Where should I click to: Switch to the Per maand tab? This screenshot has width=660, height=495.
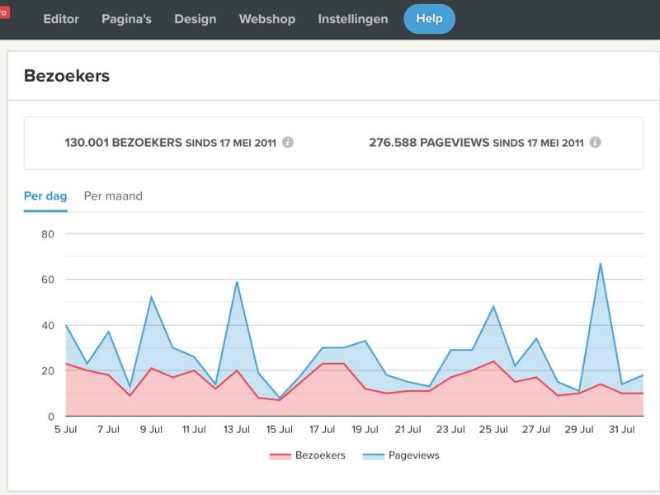pyautogui.click(x=113, y=196)
